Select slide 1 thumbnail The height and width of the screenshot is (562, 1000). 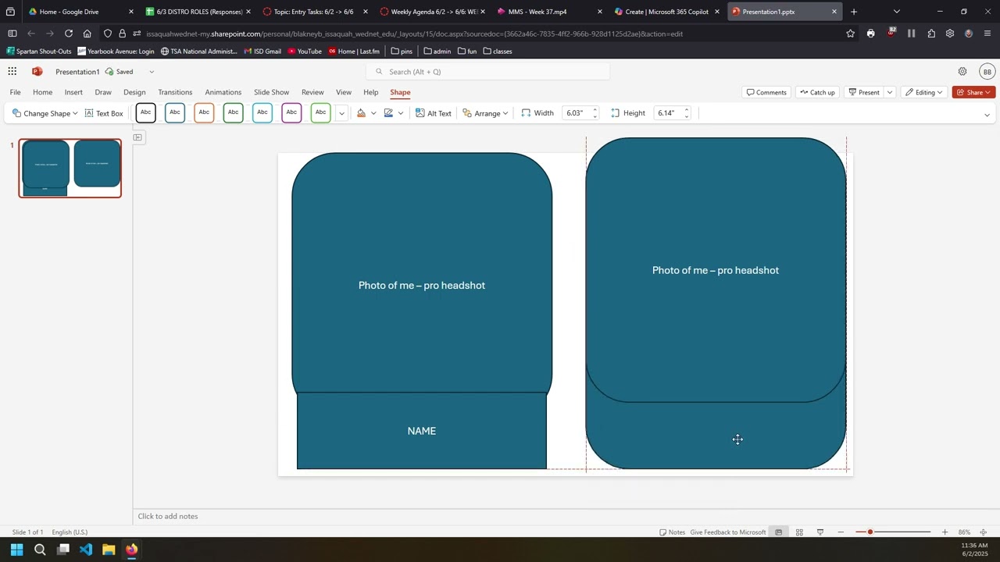click(70, 168)
